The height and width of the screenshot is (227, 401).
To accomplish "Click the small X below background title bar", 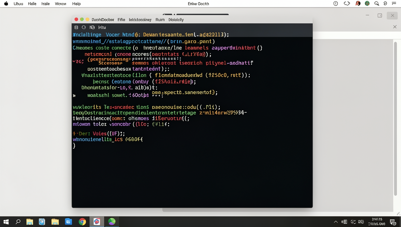I will pos(395,27).
